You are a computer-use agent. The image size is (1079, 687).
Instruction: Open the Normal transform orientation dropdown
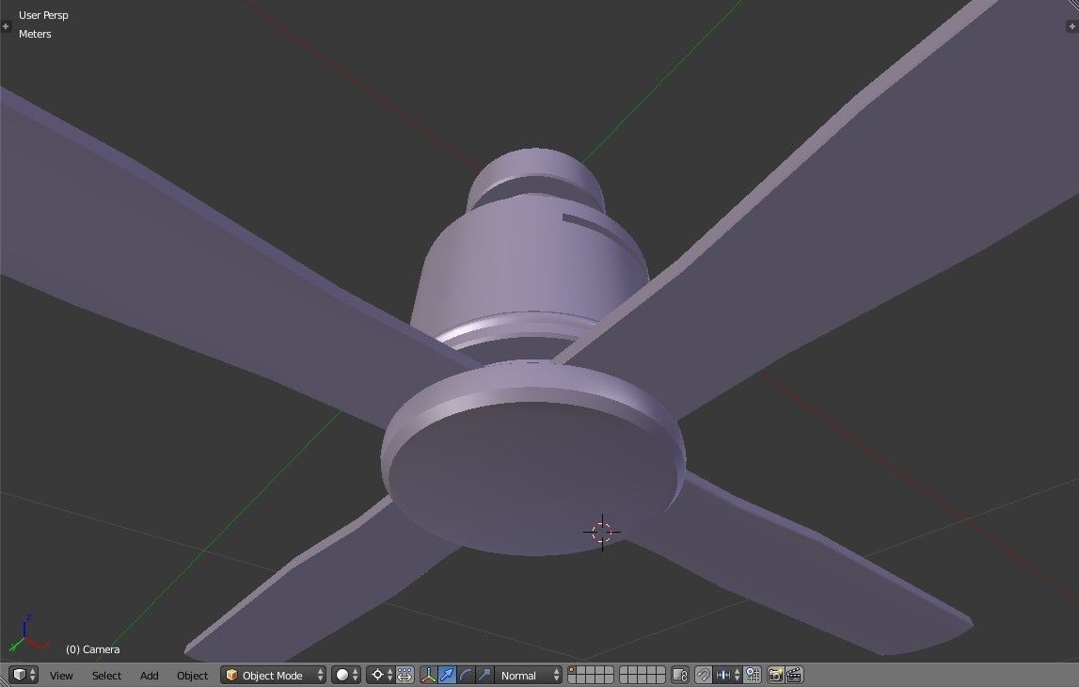coord(529,676)
